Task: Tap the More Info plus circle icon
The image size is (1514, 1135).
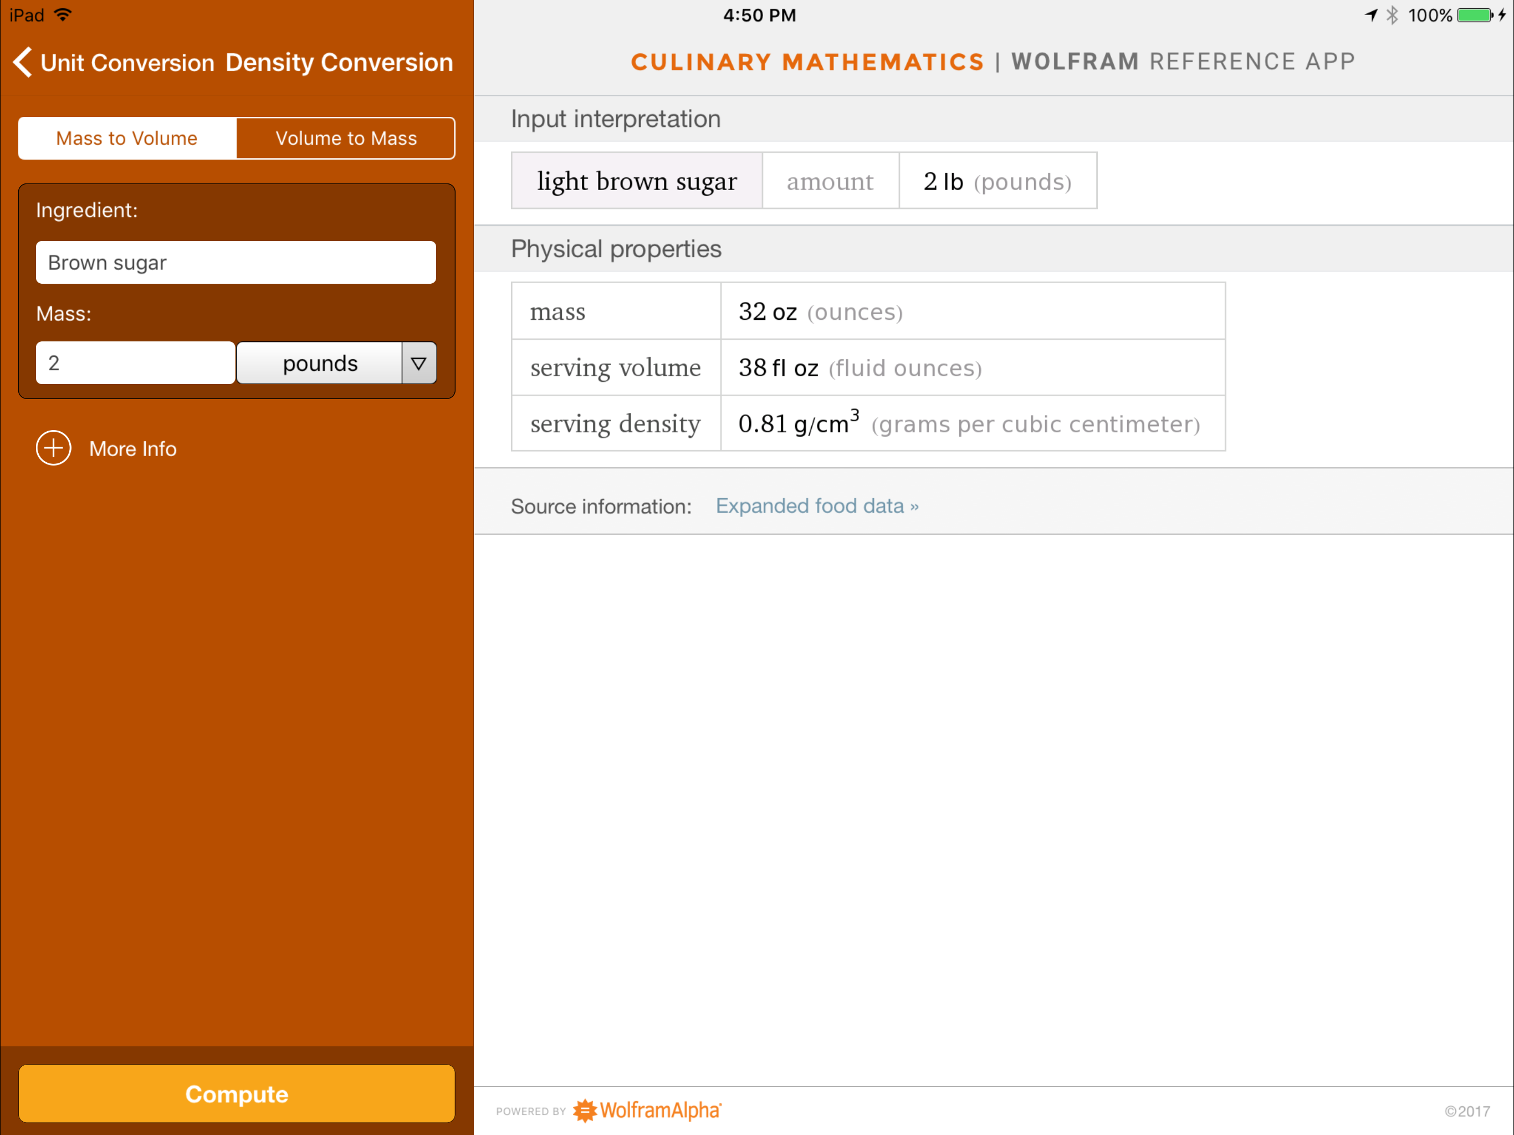Action: [53, 448]
